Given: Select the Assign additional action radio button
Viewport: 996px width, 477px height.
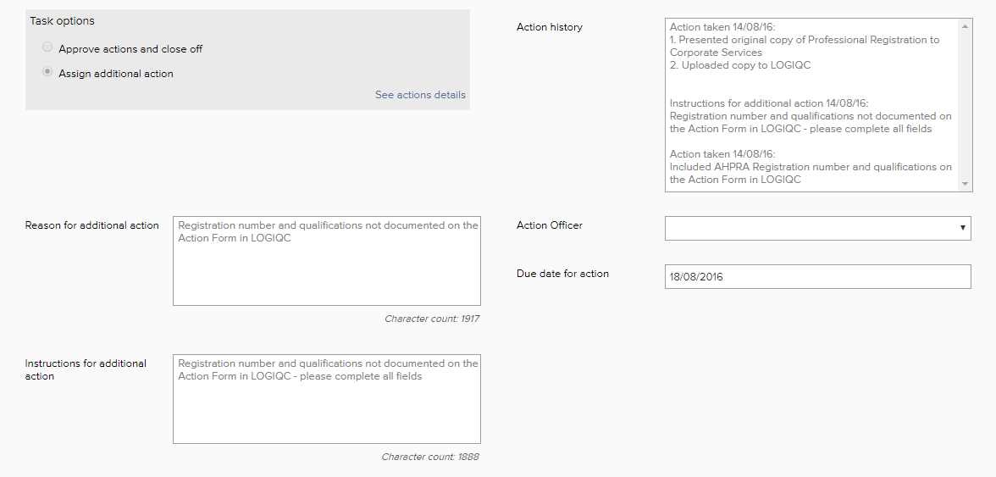Looking at the screenshot, I should pos(47,73).
